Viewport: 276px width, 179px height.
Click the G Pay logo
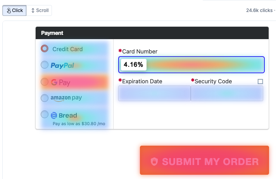(x=60, y=83)
